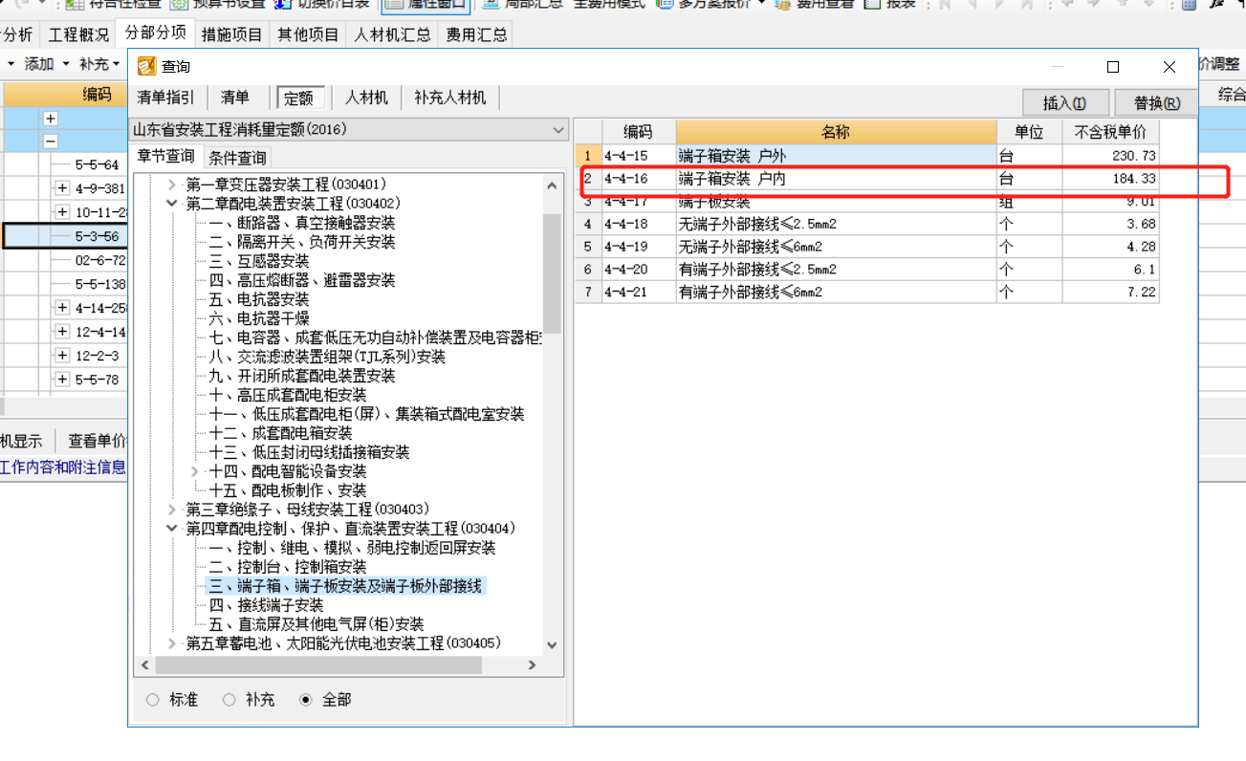Select 十五、配电板制作、安装

click(288, 490)
